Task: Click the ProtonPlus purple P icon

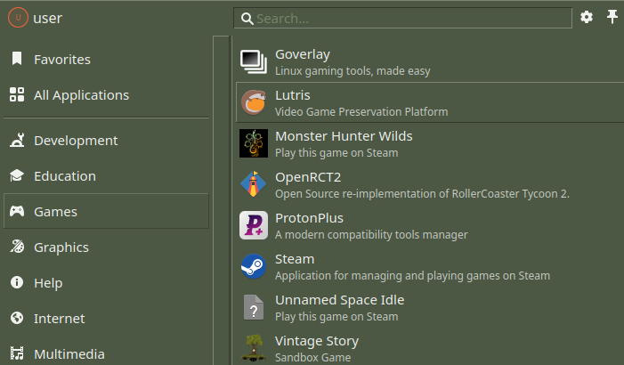Action: click(254, 225)
